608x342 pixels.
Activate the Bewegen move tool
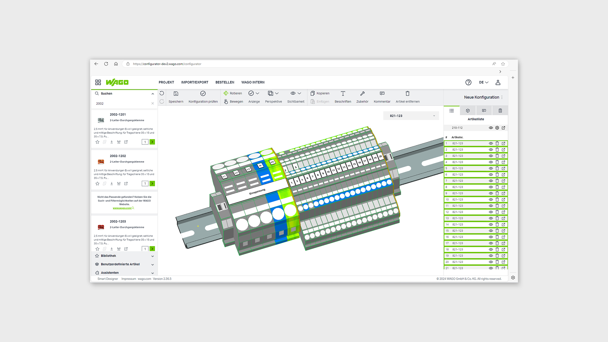[x=233, y=102]
